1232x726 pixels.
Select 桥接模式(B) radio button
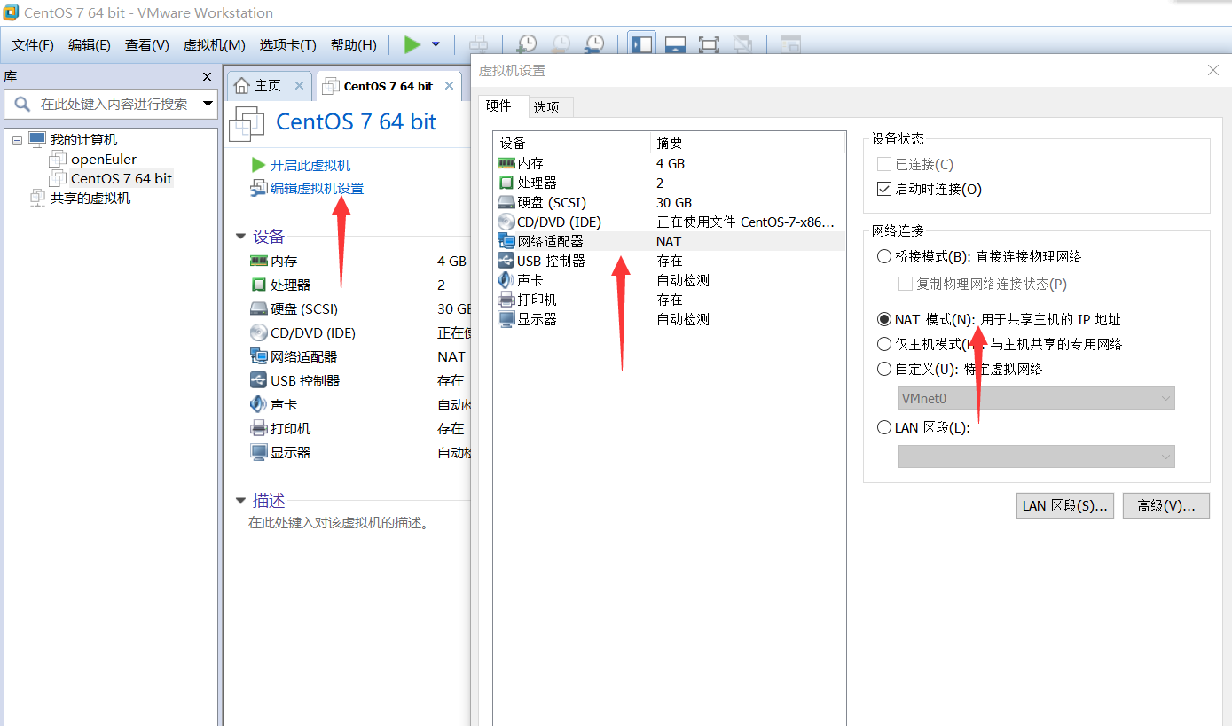click(x=883, y=256)
